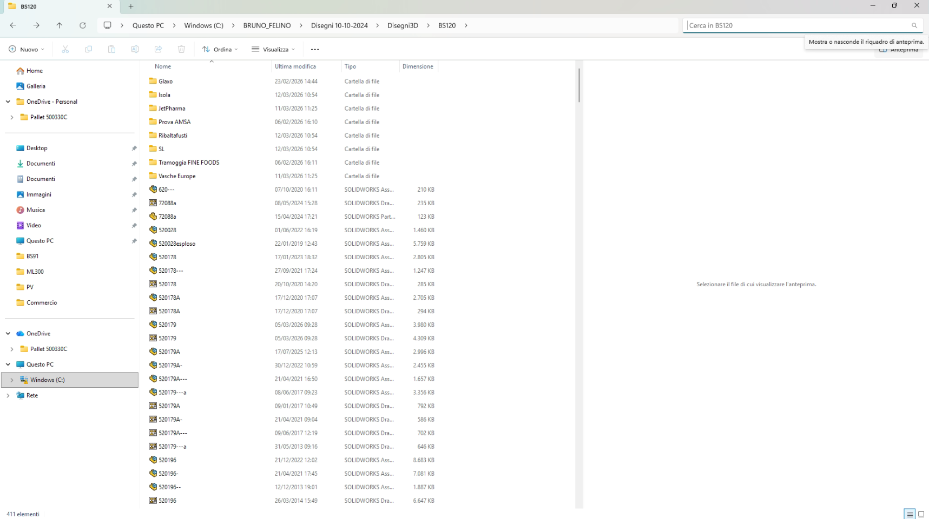
Task: Open the Ordina sort dropdown
Action: (x=220, y=49)
